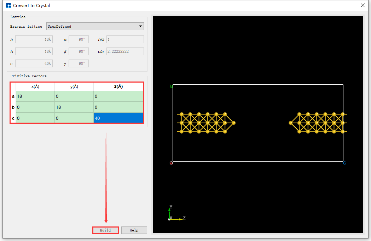Image resolution: width=371 pixels, height=241 pixels.
Task: Click the b/a ratio field
Action: coord(125,40)
